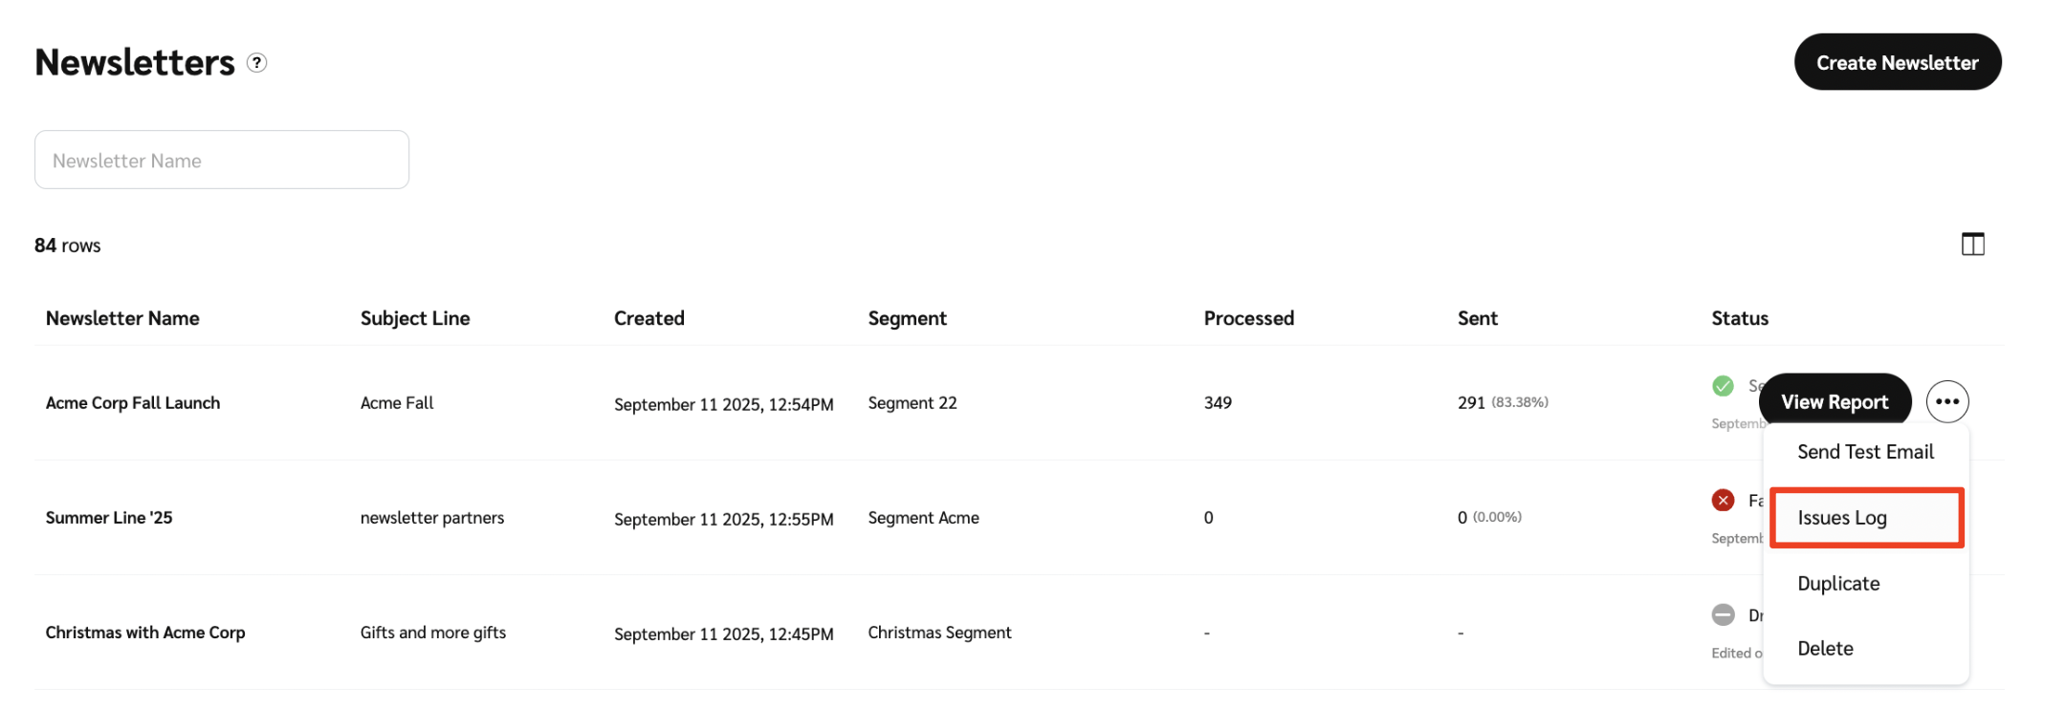Click the help question mark icon beside Newsletters

[x=256, y=63]
